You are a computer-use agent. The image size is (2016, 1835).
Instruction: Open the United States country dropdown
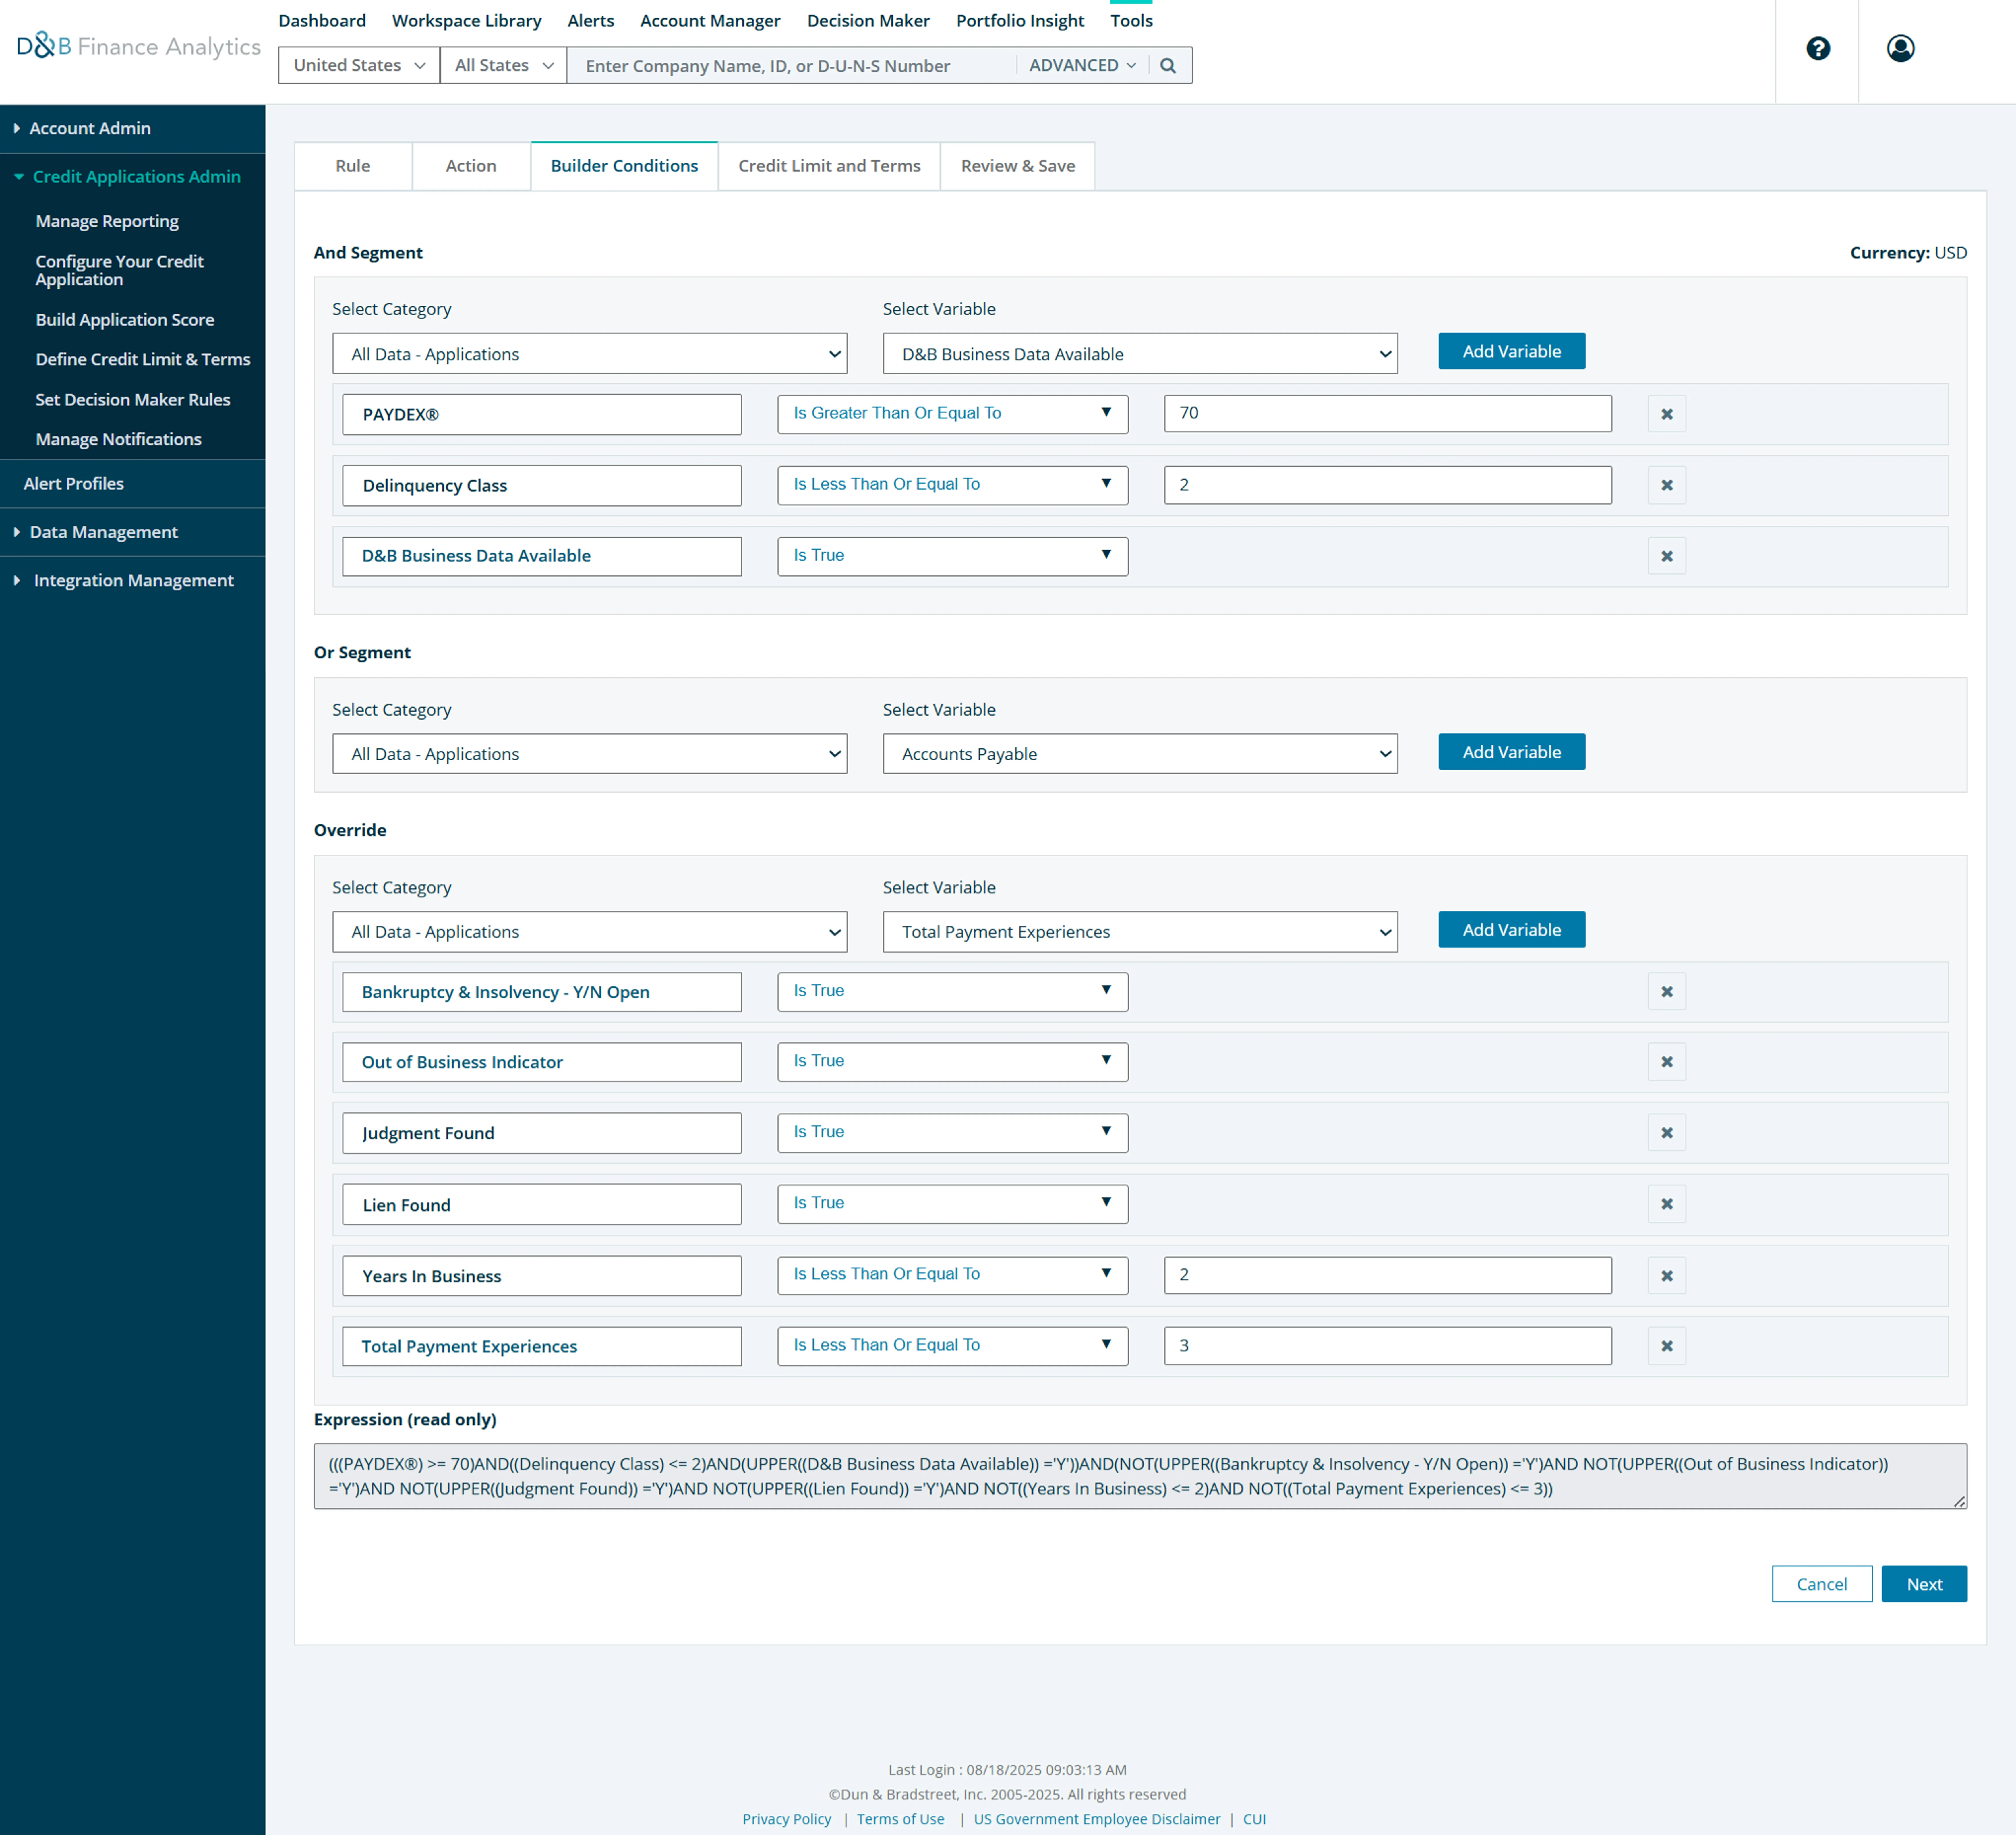[x=358, y=65]
